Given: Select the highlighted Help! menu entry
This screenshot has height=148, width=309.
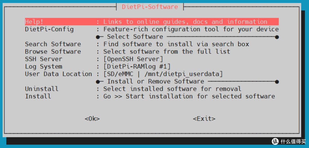Looking at the screenshot, I should pos(34,22).
